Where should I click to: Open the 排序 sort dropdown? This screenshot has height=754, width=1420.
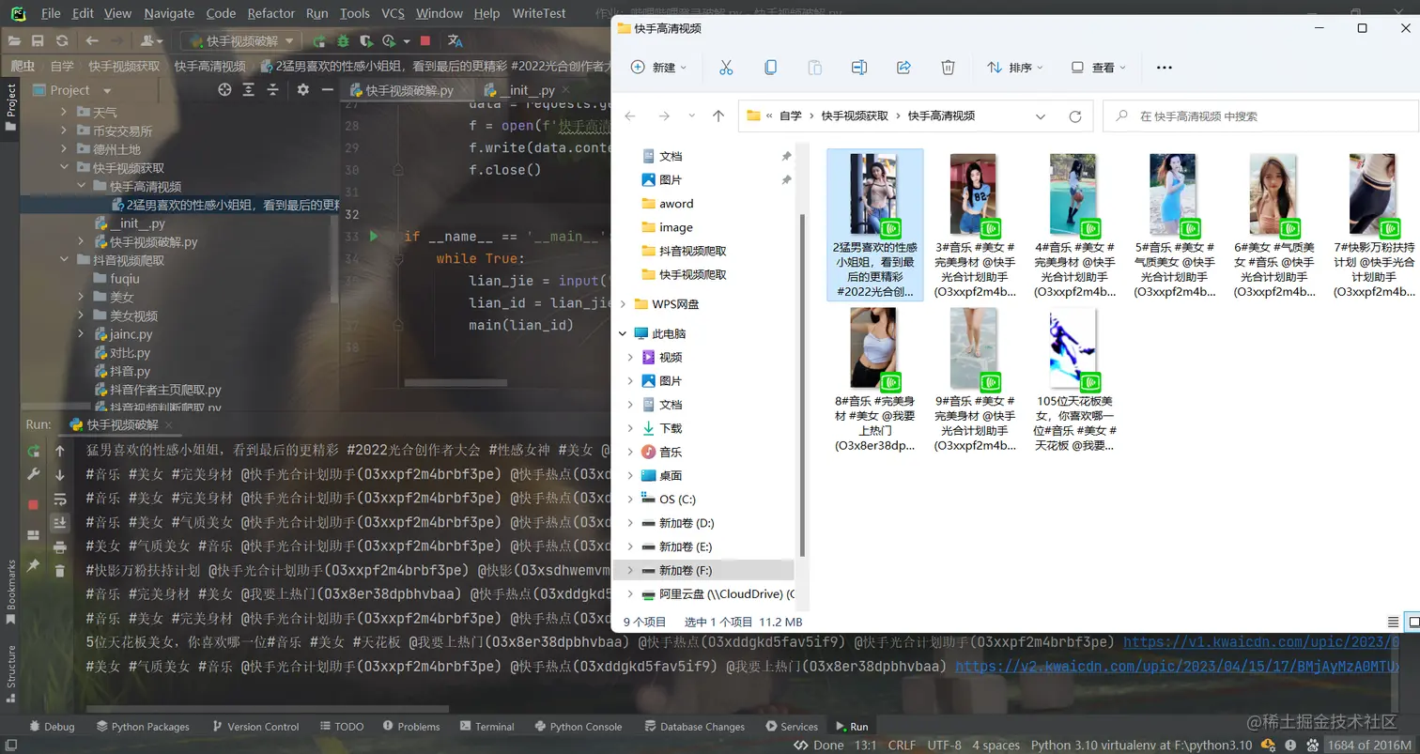tap(1017, 68)
